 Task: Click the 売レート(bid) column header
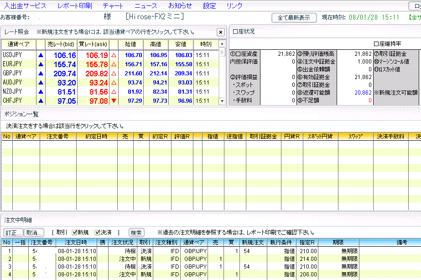61,44
